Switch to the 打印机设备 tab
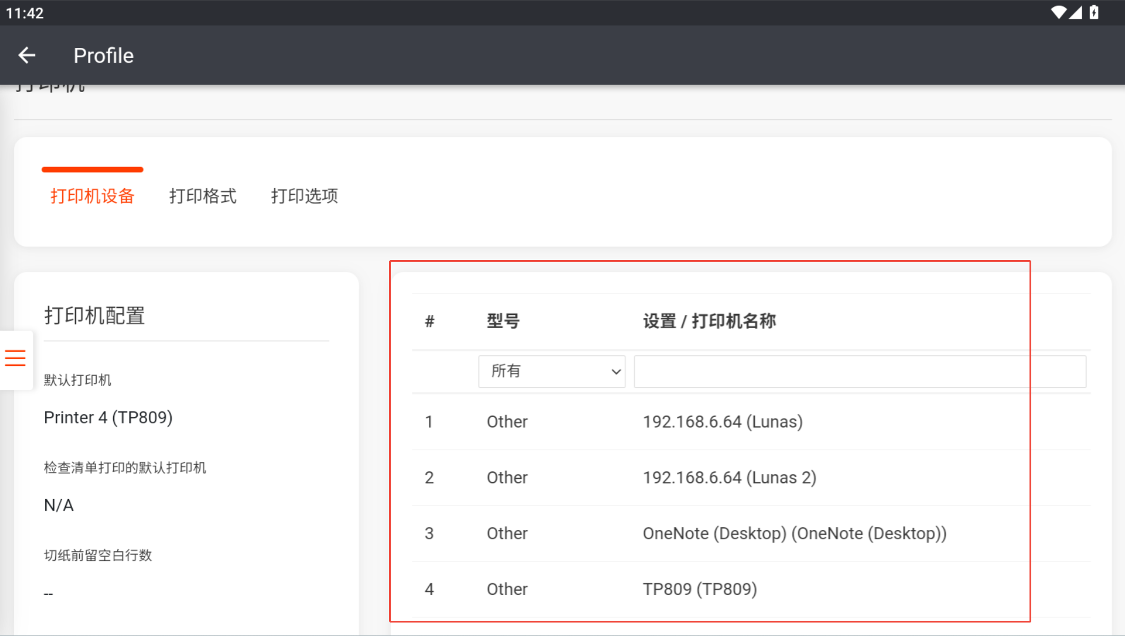1125x636 pixels. pos(93,196)
